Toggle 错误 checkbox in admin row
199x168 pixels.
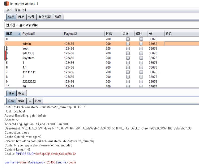[128, 44]
